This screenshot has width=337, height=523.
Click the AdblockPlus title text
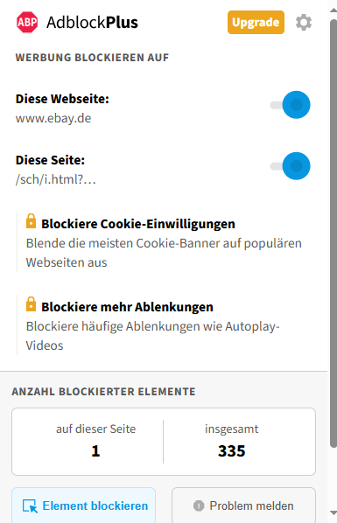(92, 23)
